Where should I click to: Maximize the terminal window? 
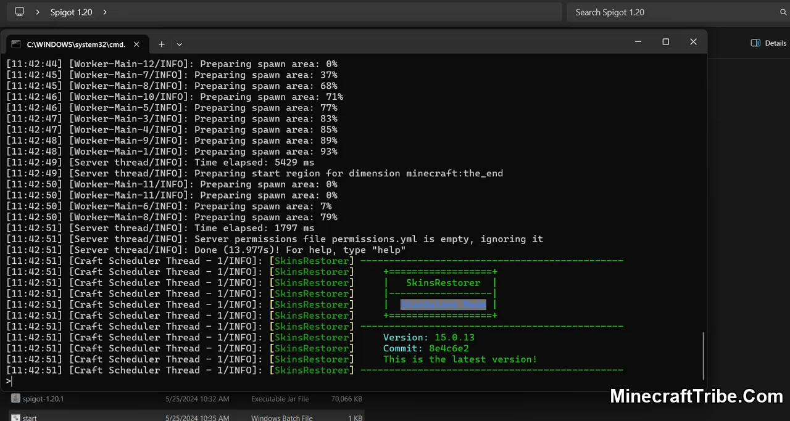click(x=665, y=42)
